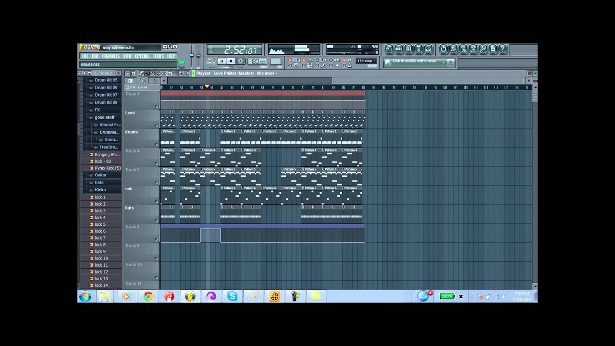Image resolution: width=615 pixels, height=346 pixels.
Task: Select the pencil draw tool in Playlist
Action: 141,73
